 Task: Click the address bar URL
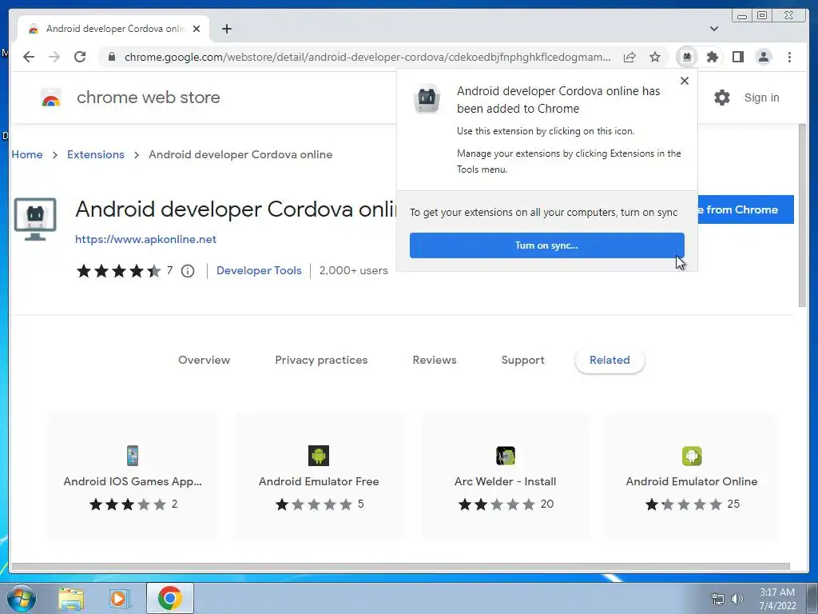[367, 57]
